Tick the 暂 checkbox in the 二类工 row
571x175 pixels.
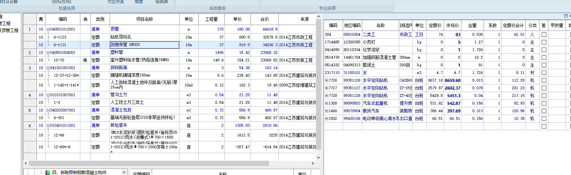click(x=544, y=34)
